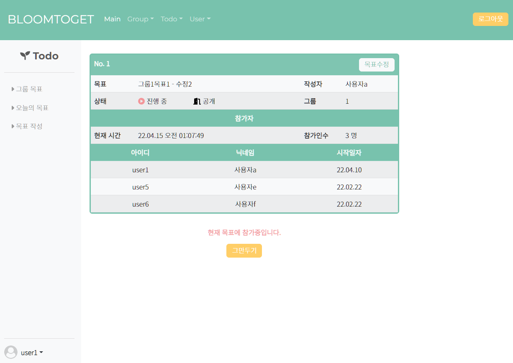Open 그룹 목표 in the sidebar
This screenshot has height=363, width=513.
click(x=29, y=89)
